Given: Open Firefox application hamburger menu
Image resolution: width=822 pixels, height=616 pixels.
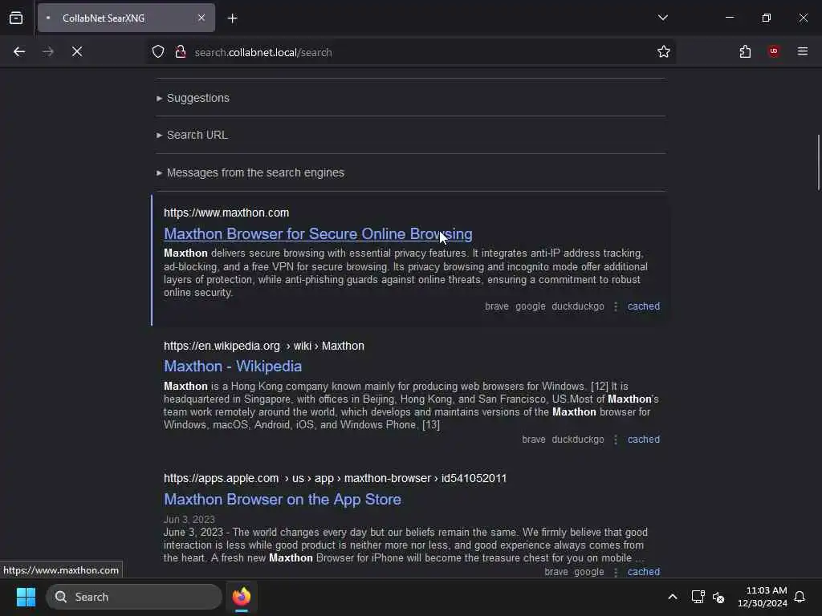Looking at the screenshot, I should pos(803,51).
